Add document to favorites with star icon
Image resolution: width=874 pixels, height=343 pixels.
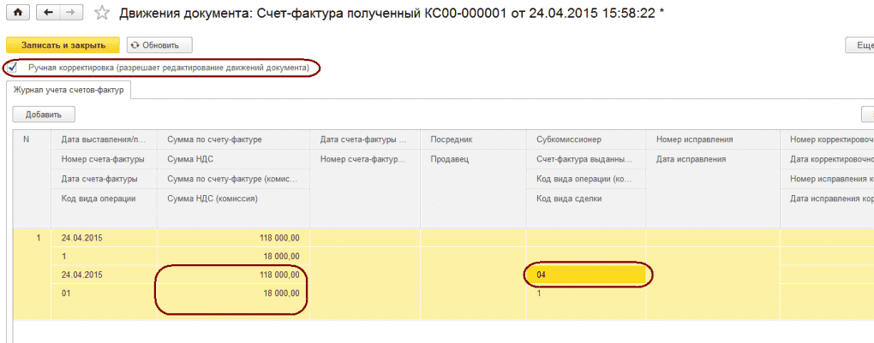pyautogui.click(x=102, y=13)
